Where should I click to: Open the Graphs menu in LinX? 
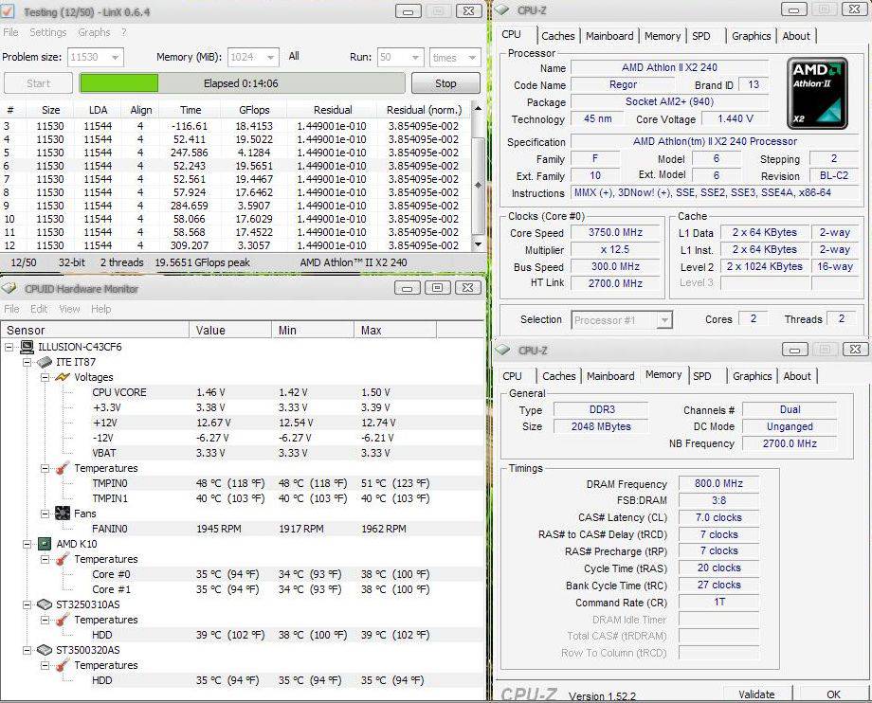tap(94, 32)
